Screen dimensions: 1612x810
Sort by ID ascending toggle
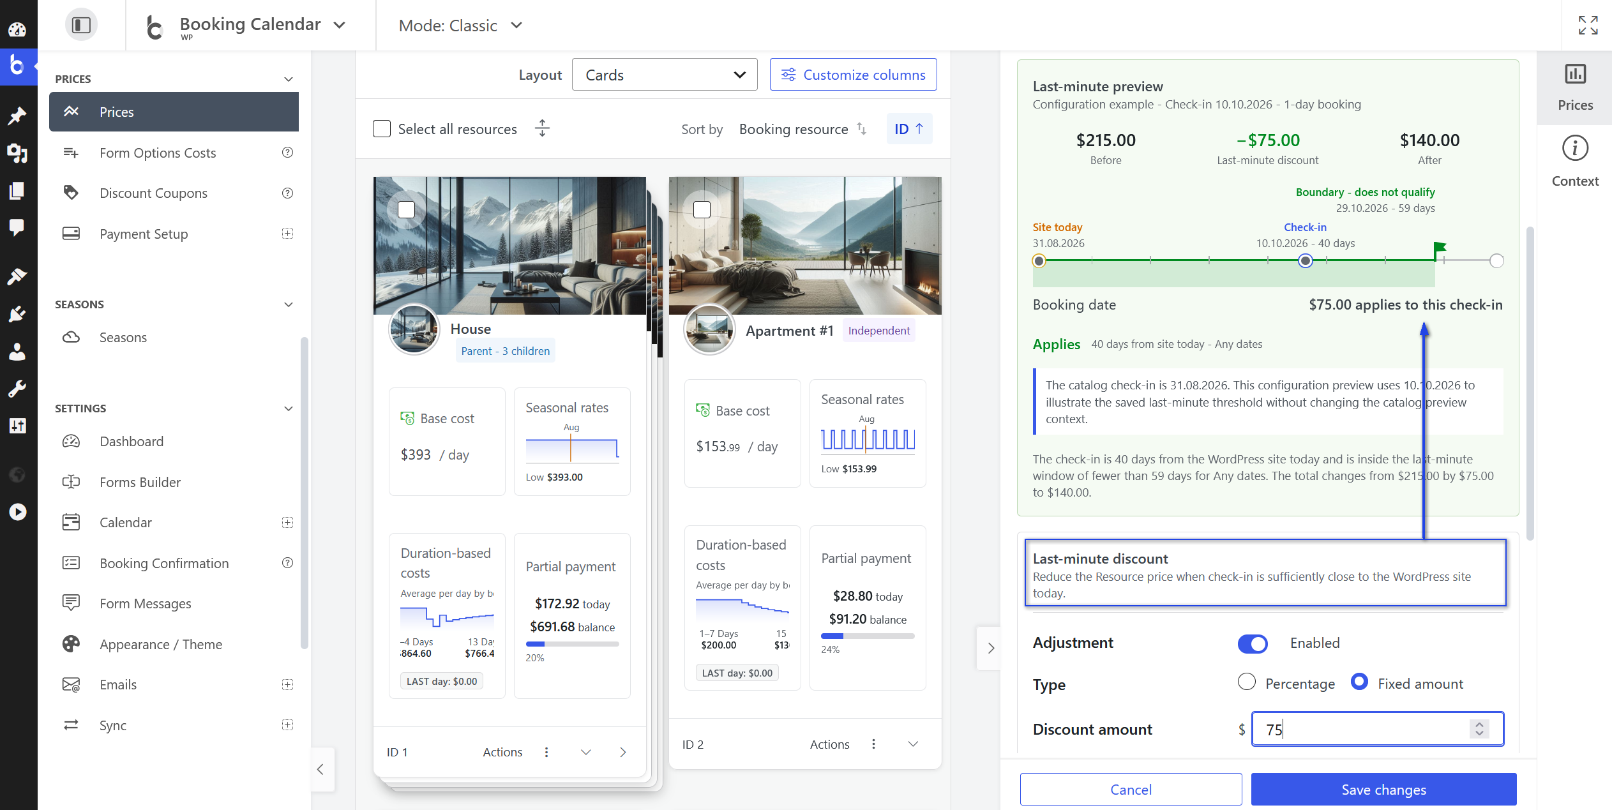point(909,128)
